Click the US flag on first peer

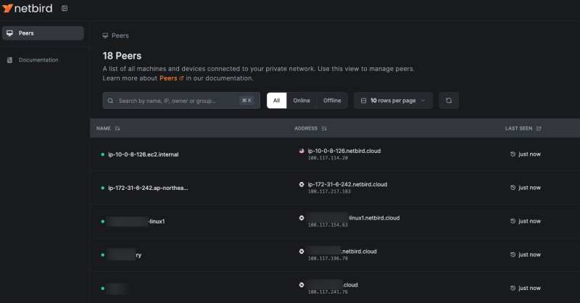(302, 151)
